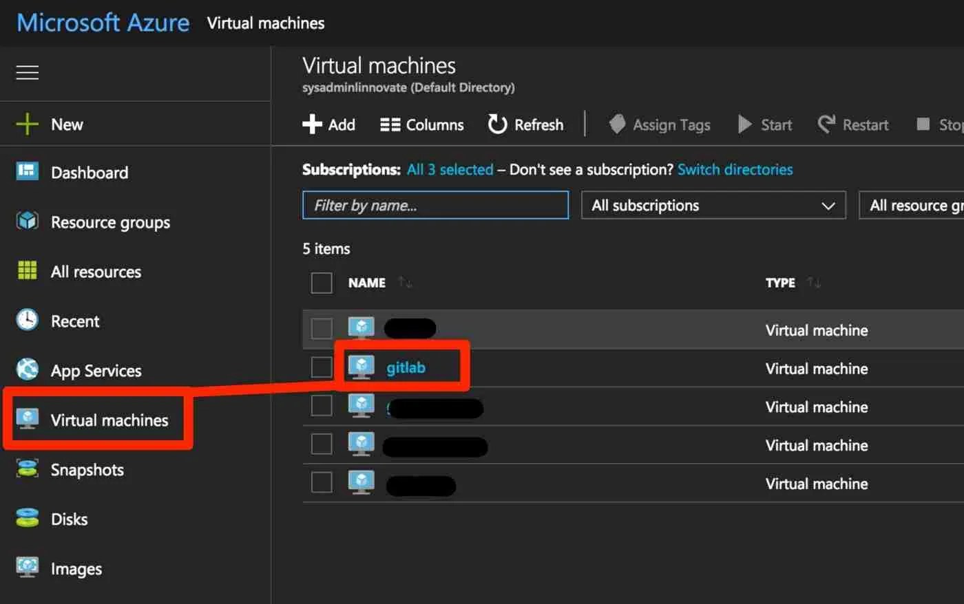Viewport: 964px width, 604px height.
Task: Open the All subscriptions dropdown
Action: click(x=713, y=205)
